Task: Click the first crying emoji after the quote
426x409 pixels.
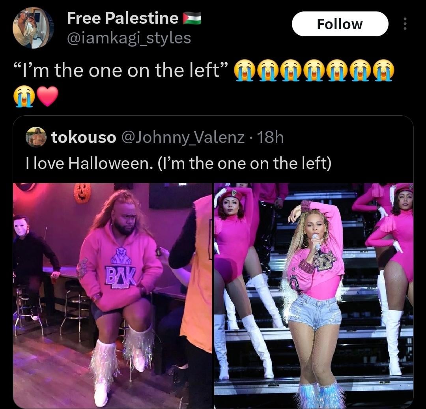Action: tap(245, 71)
